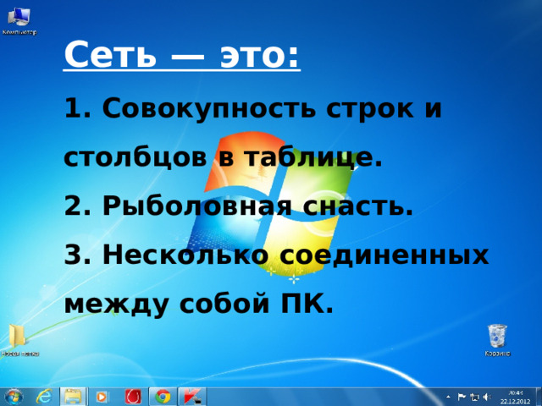
Task: Open the Kaspersky taskbar icon
Action: [x=192, y=397]
